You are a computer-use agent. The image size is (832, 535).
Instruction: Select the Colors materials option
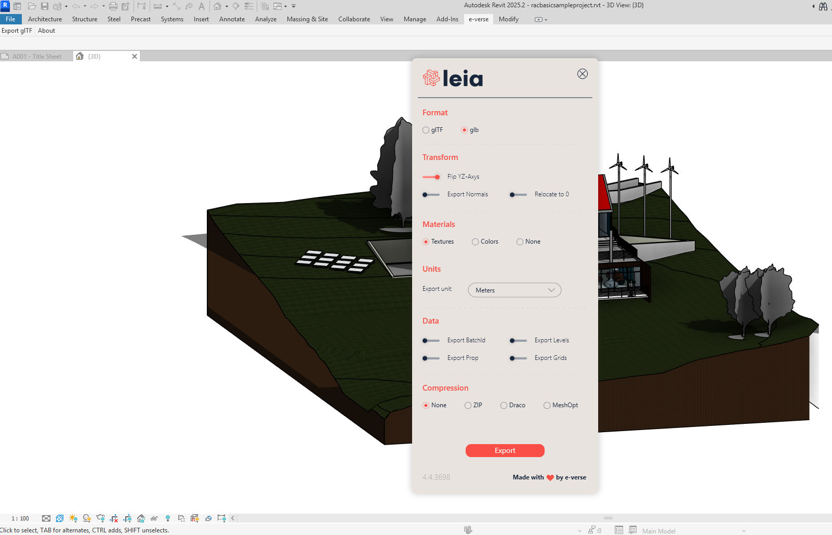point(475,242)
